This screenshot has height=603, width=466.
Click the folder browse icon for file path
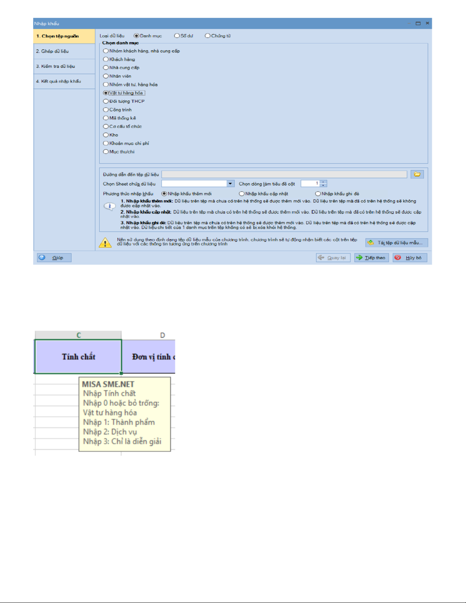417,174
